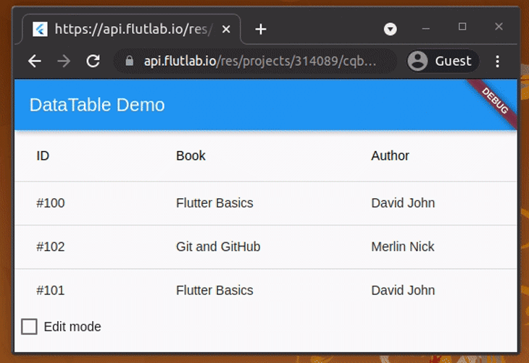View site info via the lock icon
This screenshot has height=363, width=529.
pos(130,61)
